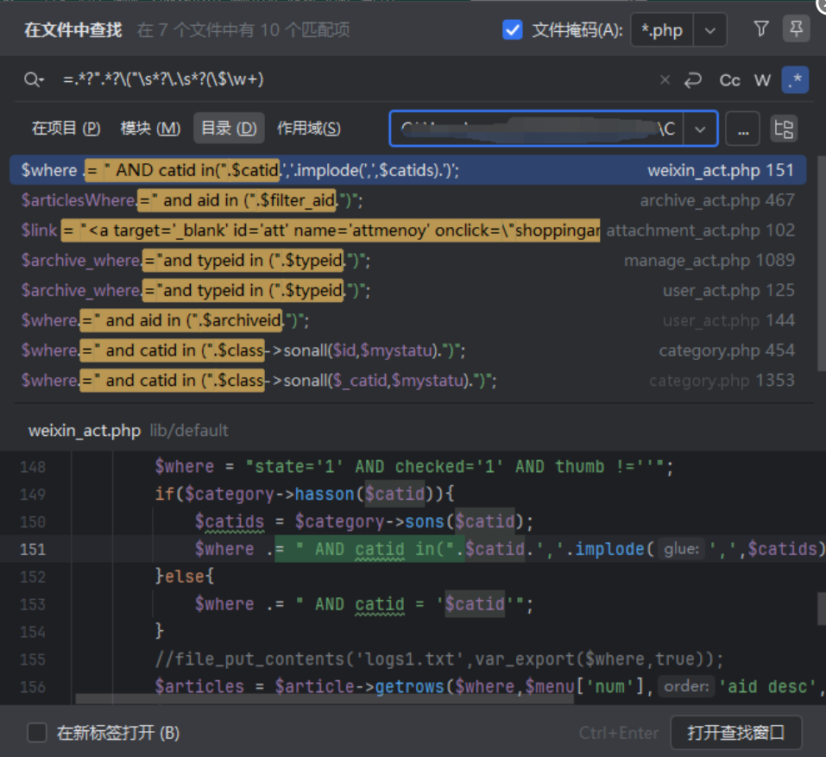Image resolution: width=826 pixels, height=757 pixels.
Task: Click the *.php file mask field
Action: (662, 30)
